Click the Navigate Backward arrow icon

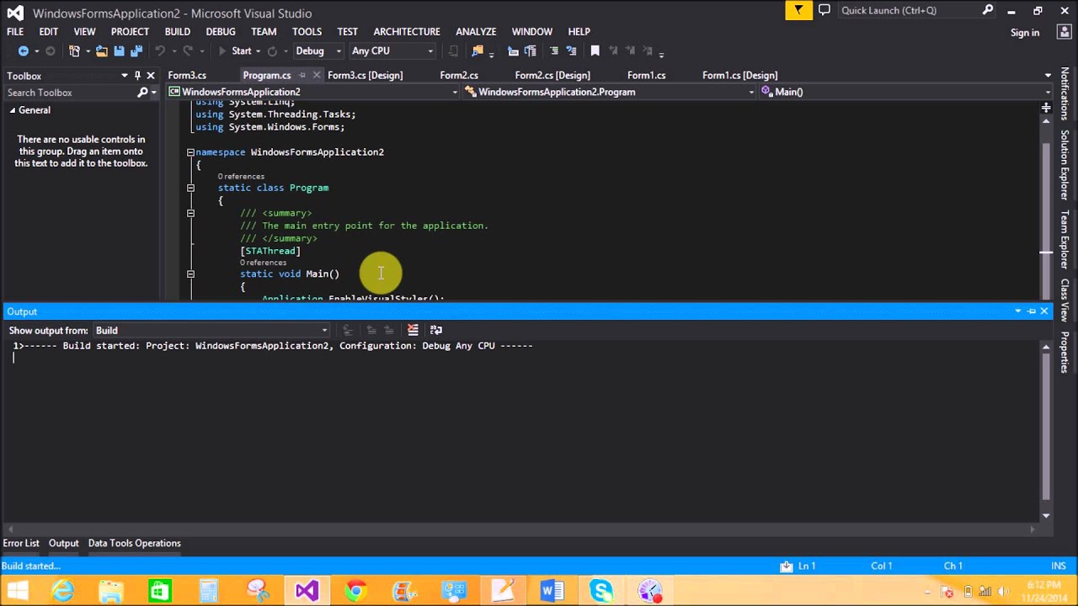(24, 51)
